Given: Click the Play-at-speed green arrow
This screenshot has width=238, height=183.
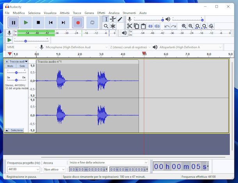Looking at the screenshot, I should tap(9, 40).
